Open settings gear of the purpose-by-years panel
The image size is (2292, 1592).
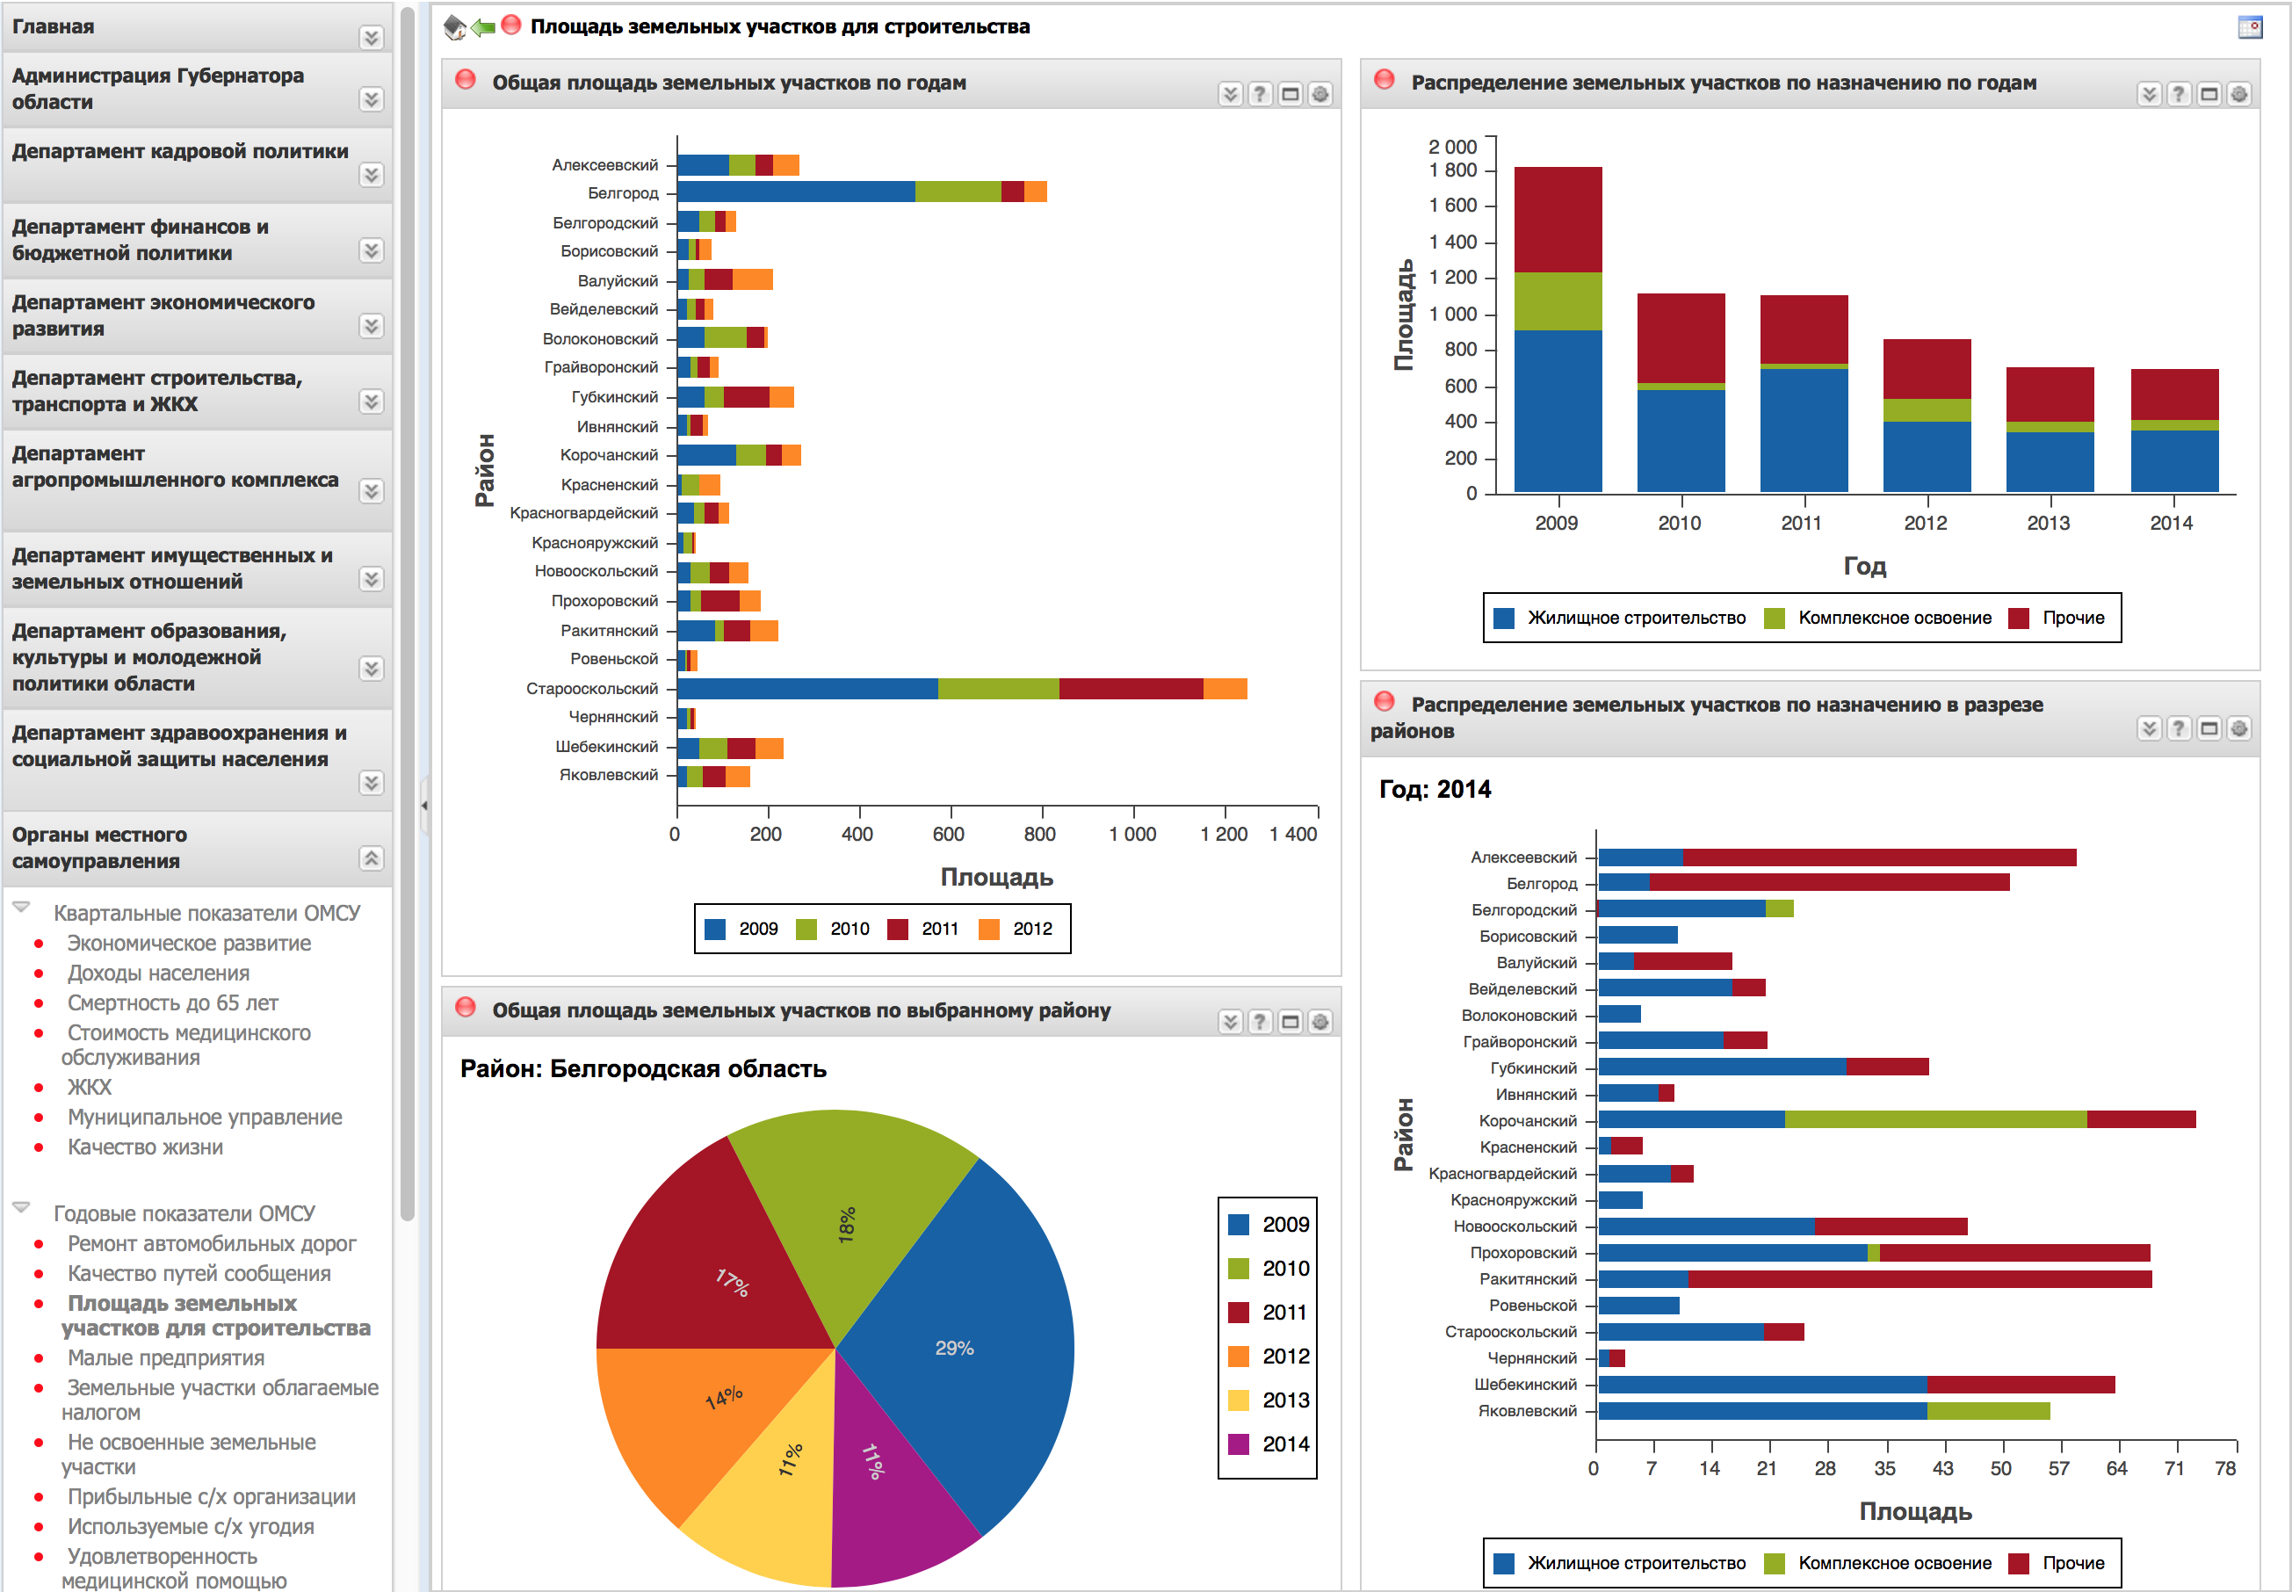[2238, 94]
